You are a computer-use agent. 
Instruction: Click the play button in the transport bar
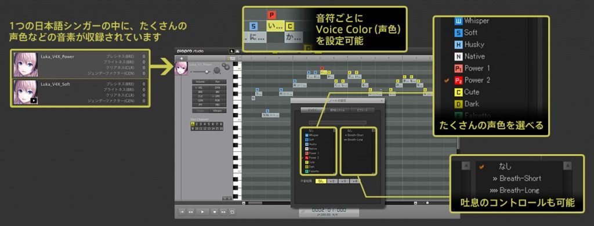click(202, 212)
